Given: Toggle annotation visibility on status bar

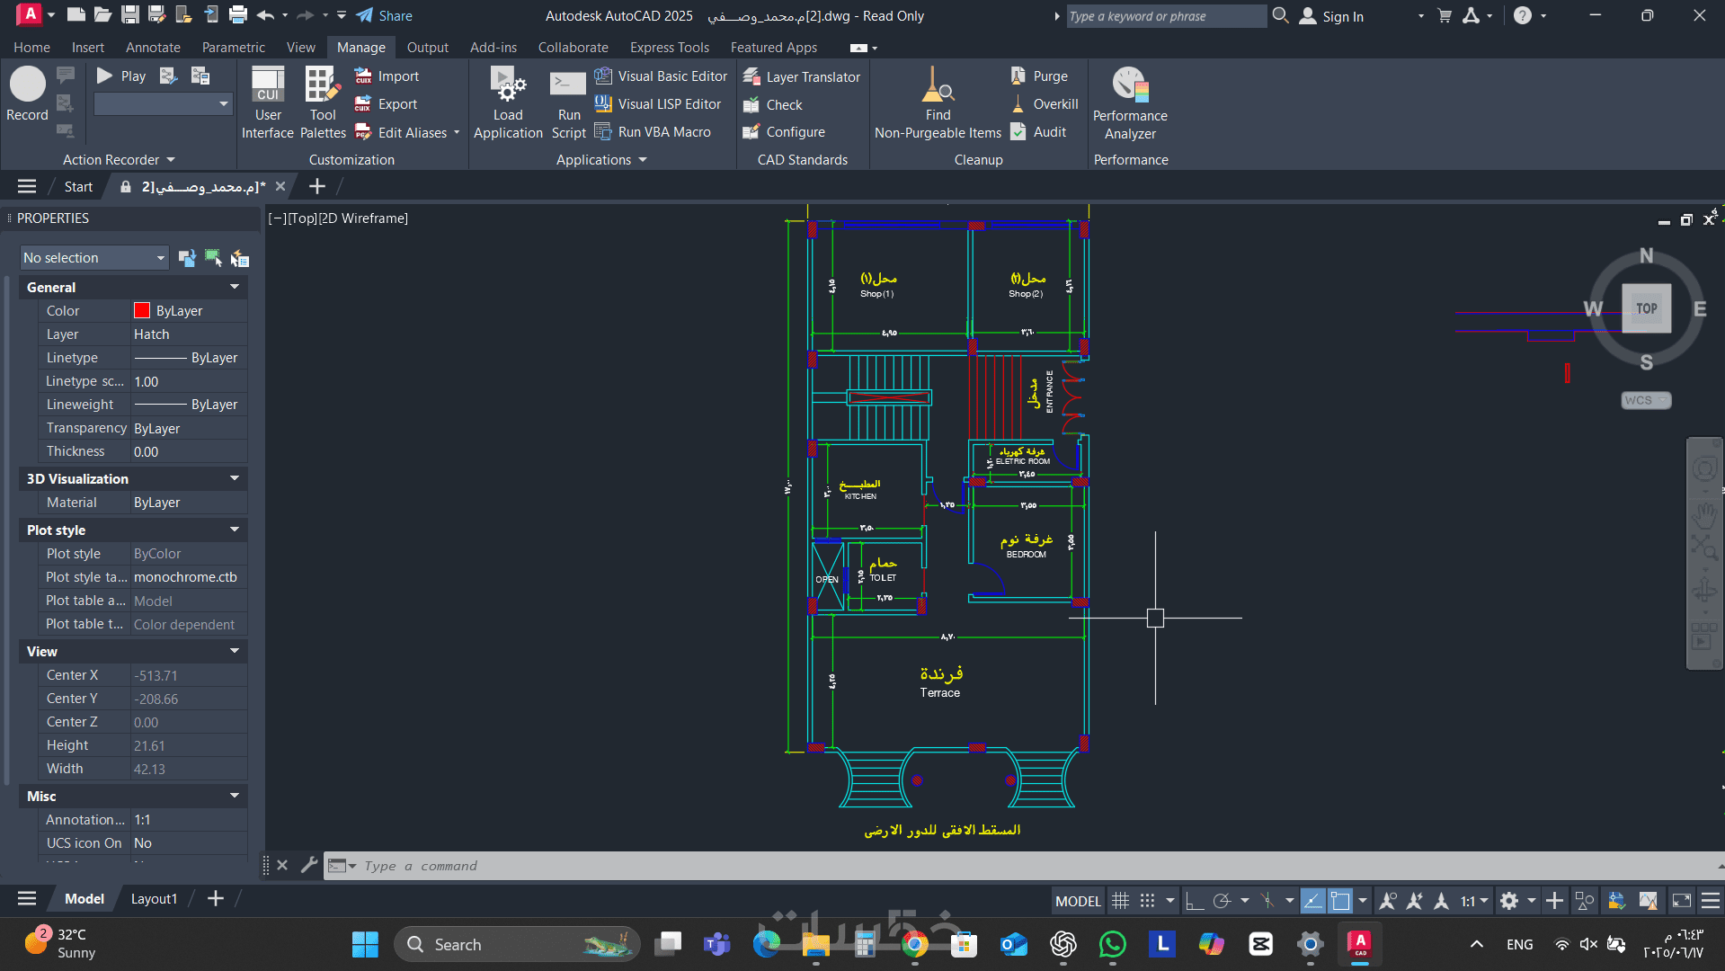Looking at the screenshot, I should click(x=1387, y=900).
